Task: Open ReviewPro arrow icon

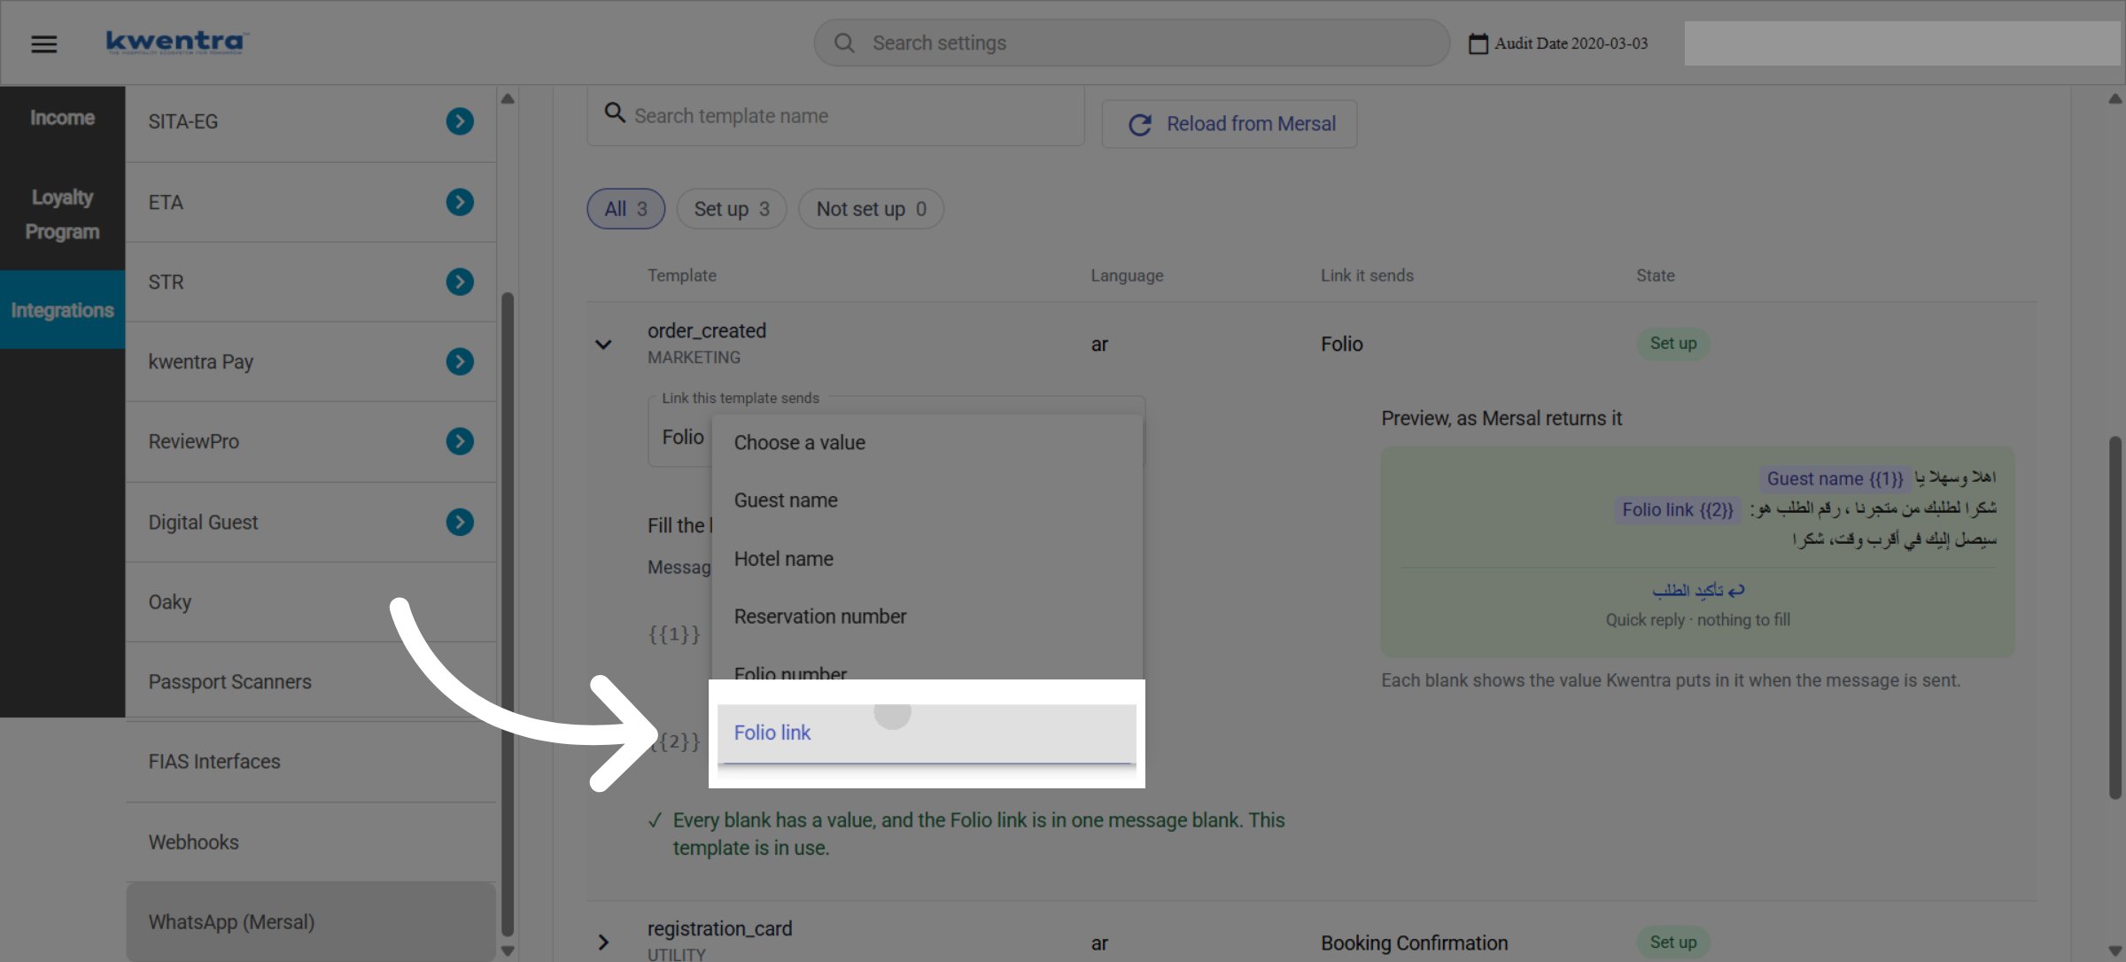Action: [460, 441]
